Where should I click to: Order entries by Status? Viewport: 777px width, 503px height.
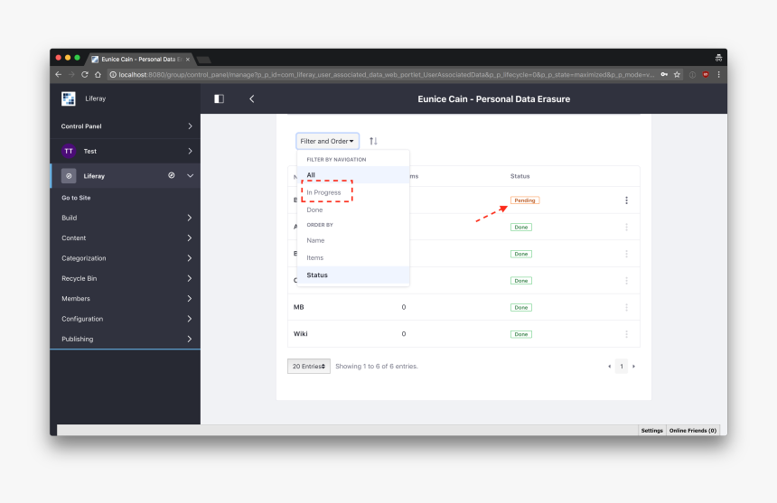[x=353, y=275]
